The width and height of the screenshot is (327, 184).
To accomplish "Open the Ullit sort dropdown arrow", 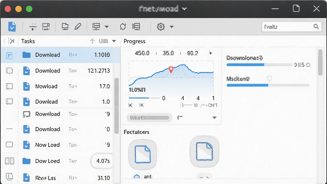I will coord(114,41).
